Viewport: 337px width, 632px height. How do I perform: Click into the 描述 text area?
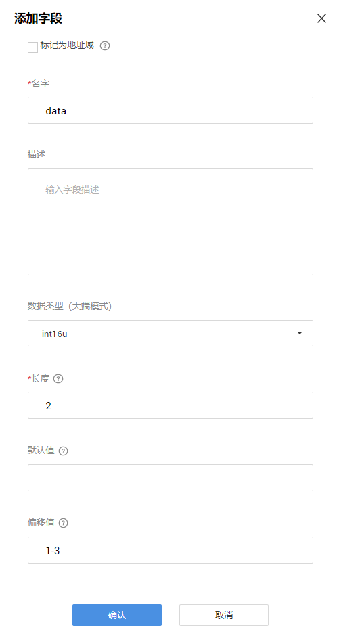[x=171, y=222]
